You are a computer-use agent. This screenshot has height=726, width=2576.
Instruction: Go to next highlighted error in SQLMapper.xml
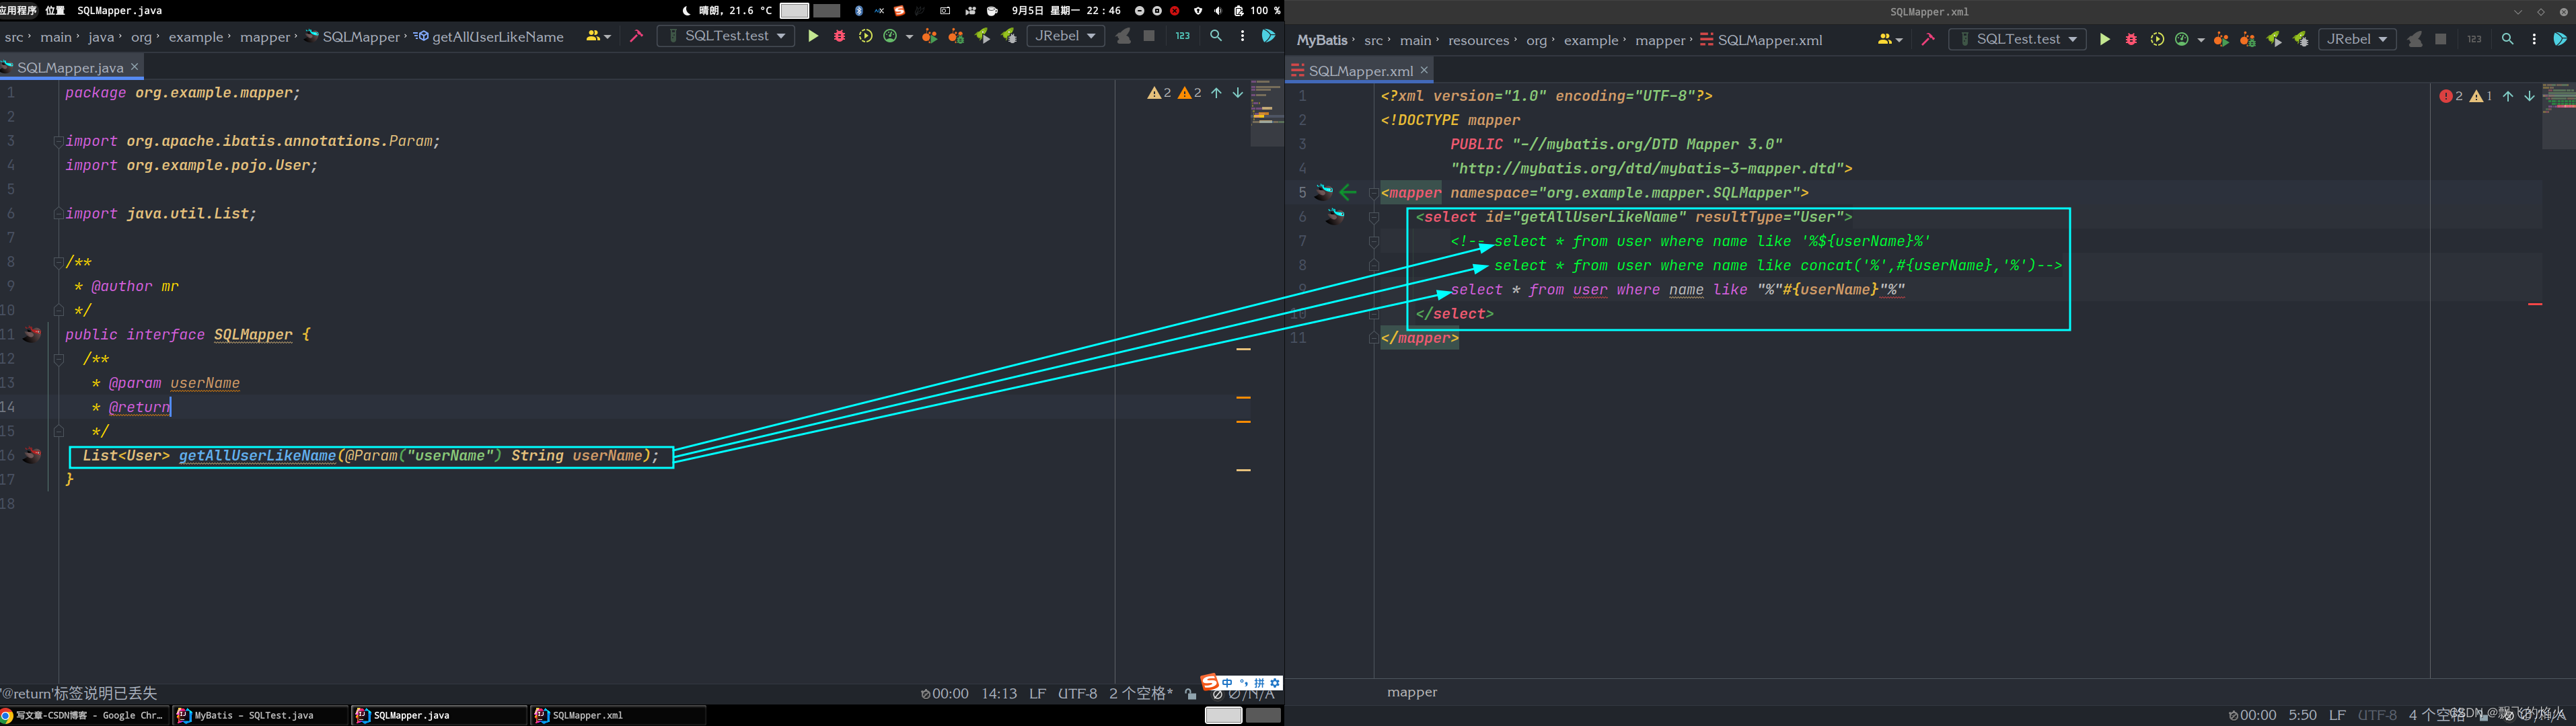click(x=2530, y=96)
